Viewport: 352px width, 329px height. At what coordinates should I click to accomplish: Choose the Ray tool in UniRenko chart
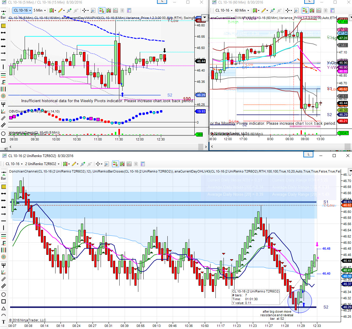[x=4, y=200]
